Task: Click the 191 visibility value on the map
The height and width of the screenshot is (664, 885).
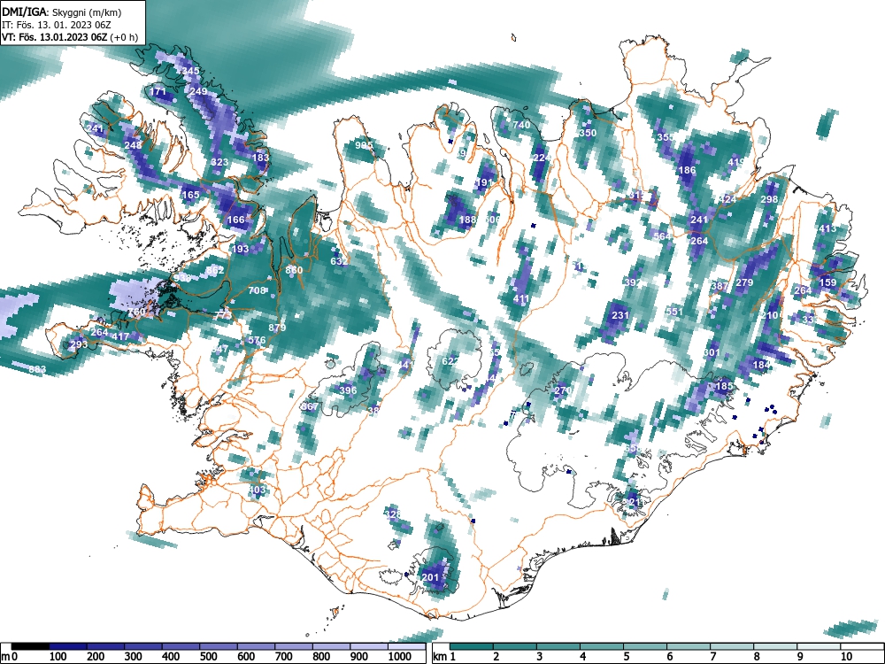Action: point(484,182)
